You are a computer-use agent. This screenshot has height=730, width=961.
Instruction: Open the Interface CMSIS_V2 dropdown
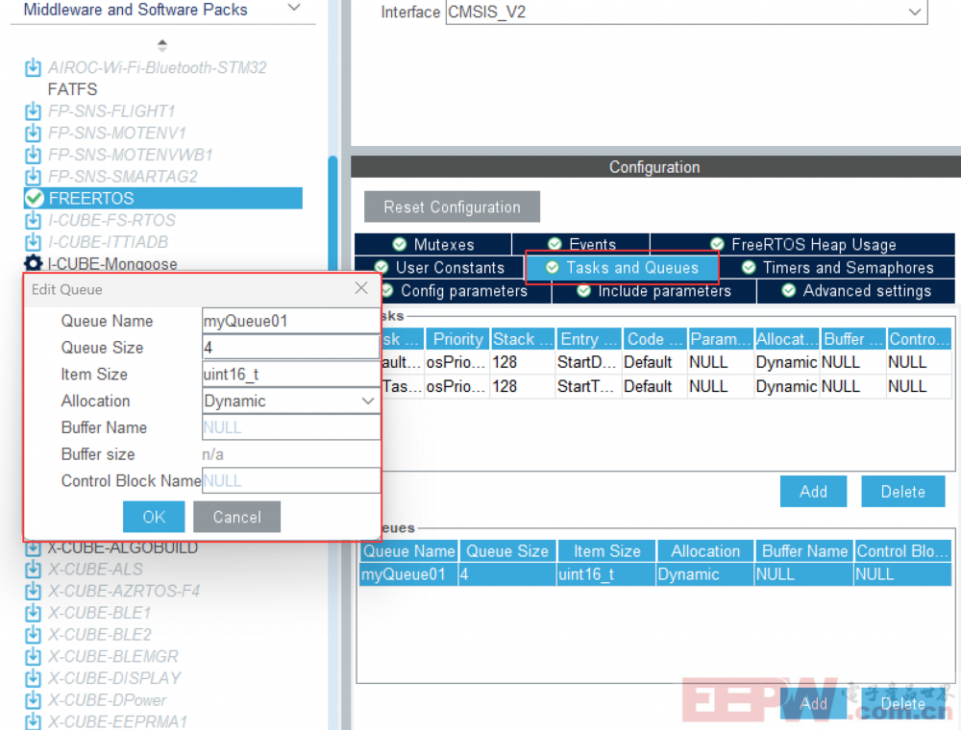[x=915, y=12]
